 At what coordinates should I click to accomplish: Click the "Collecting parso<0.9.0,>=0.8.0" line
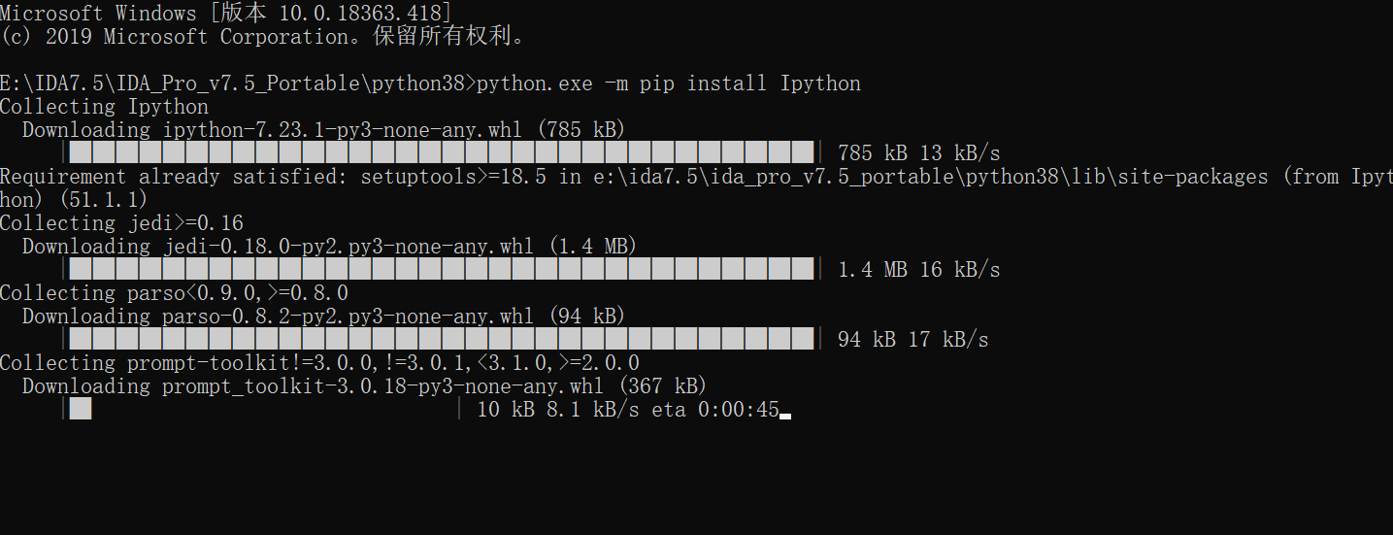pyautogui.click(x=174, y=293)
